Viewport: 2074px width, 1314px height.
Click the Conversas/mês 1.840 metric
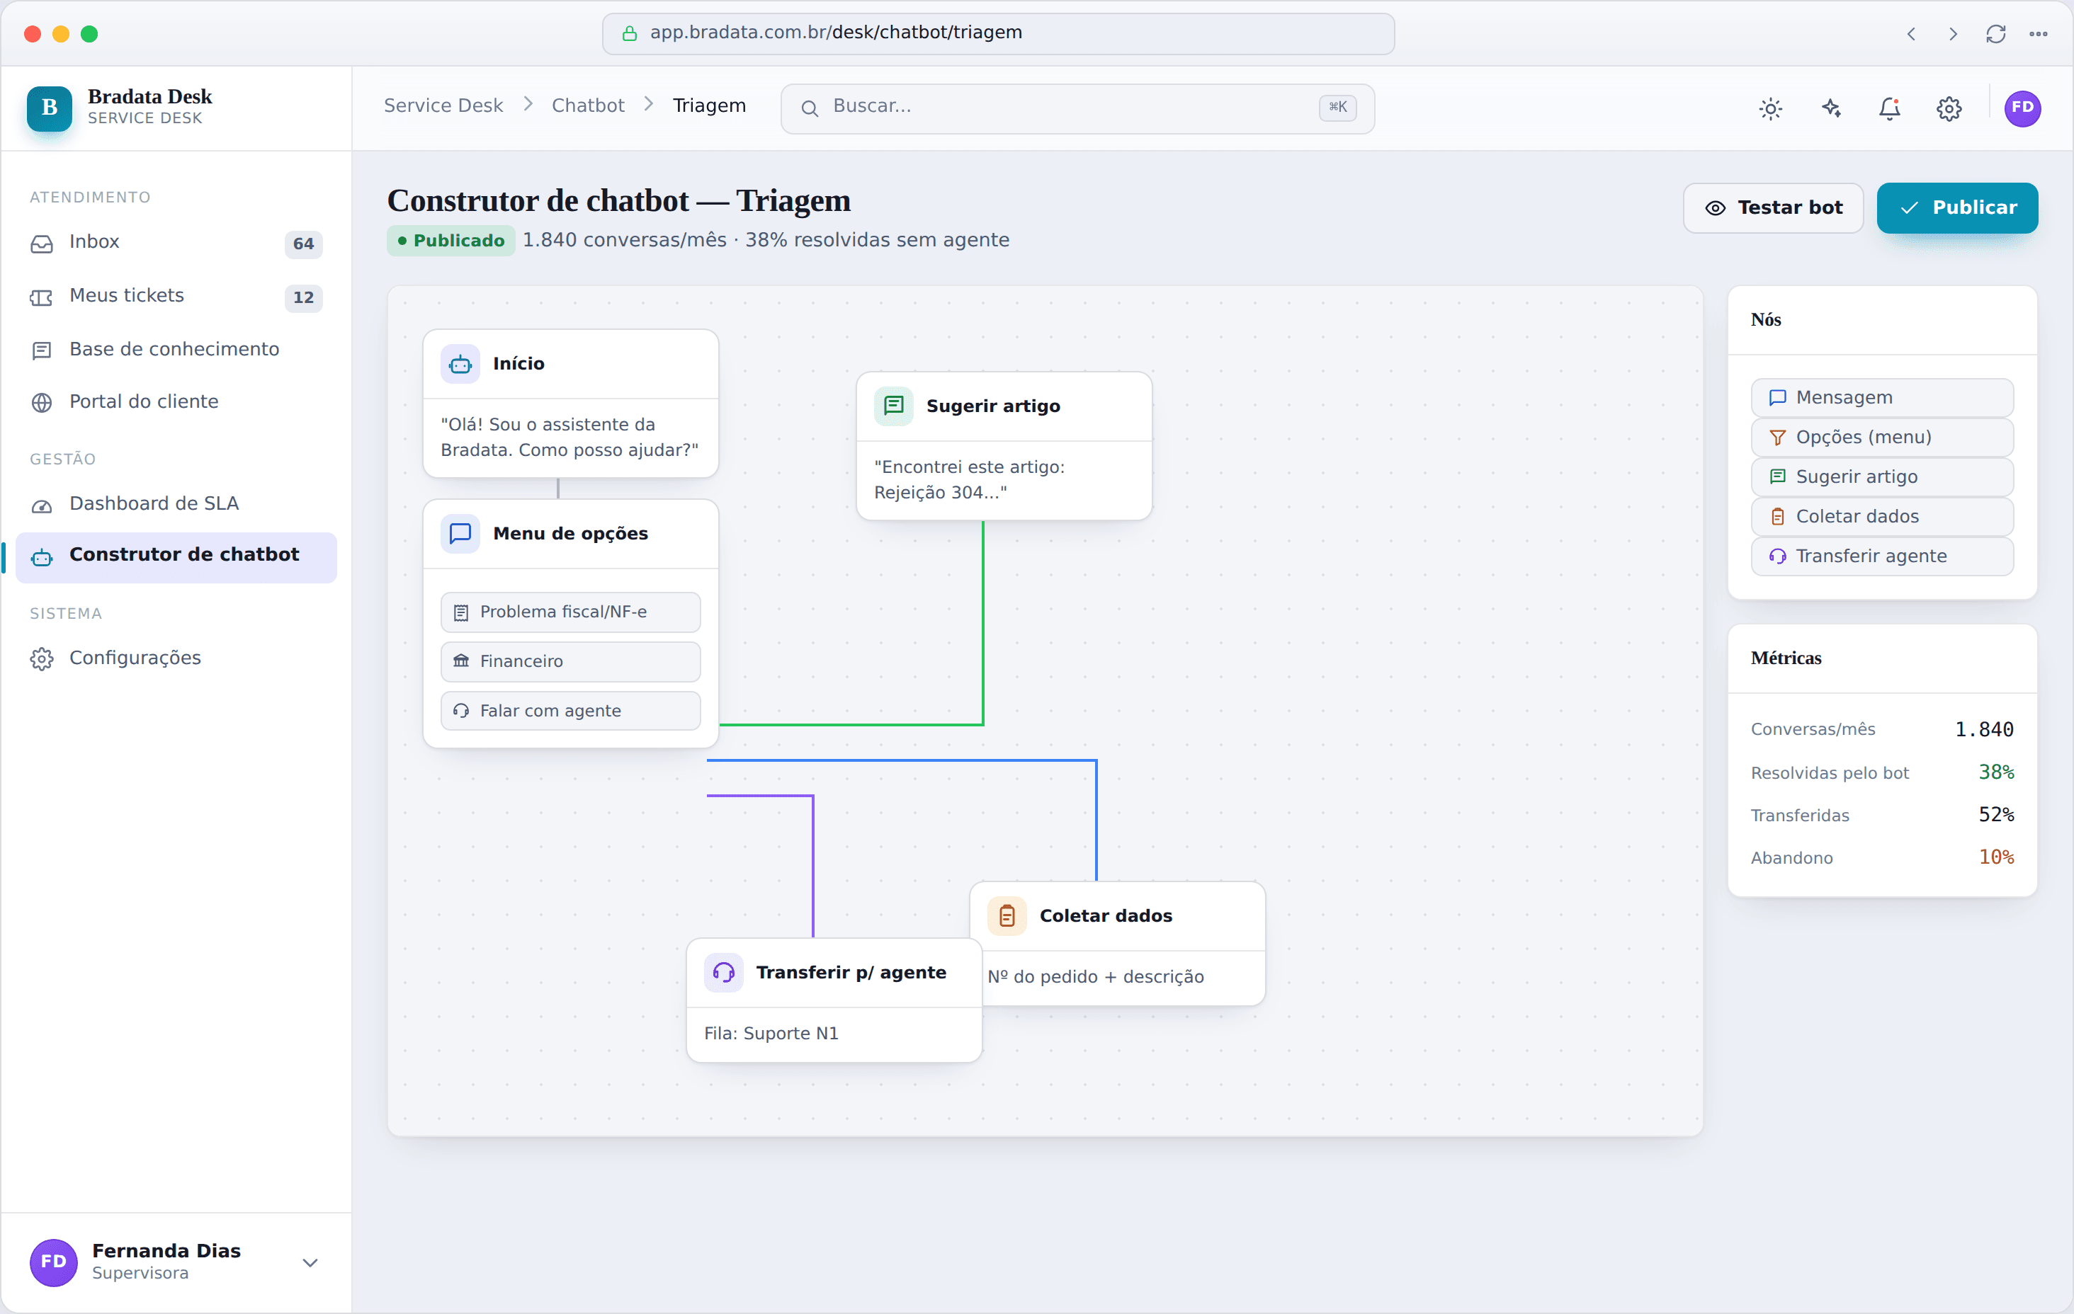(1882, 729)
